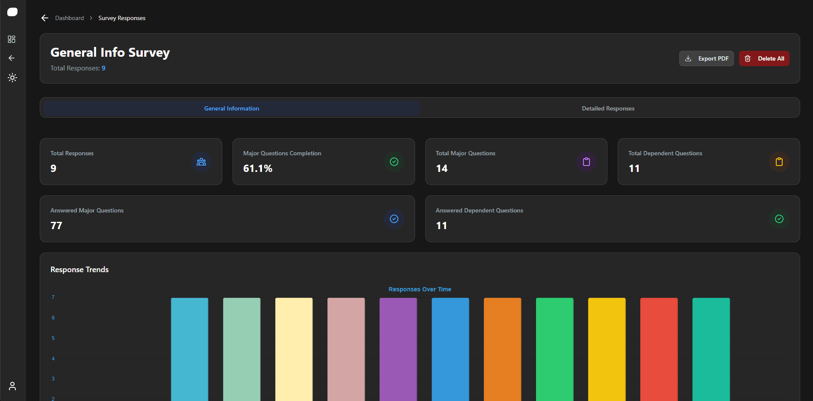813x401 pixels.
Task: Click the dashboard grid icon in sidebar
Action: pos(12,39)
